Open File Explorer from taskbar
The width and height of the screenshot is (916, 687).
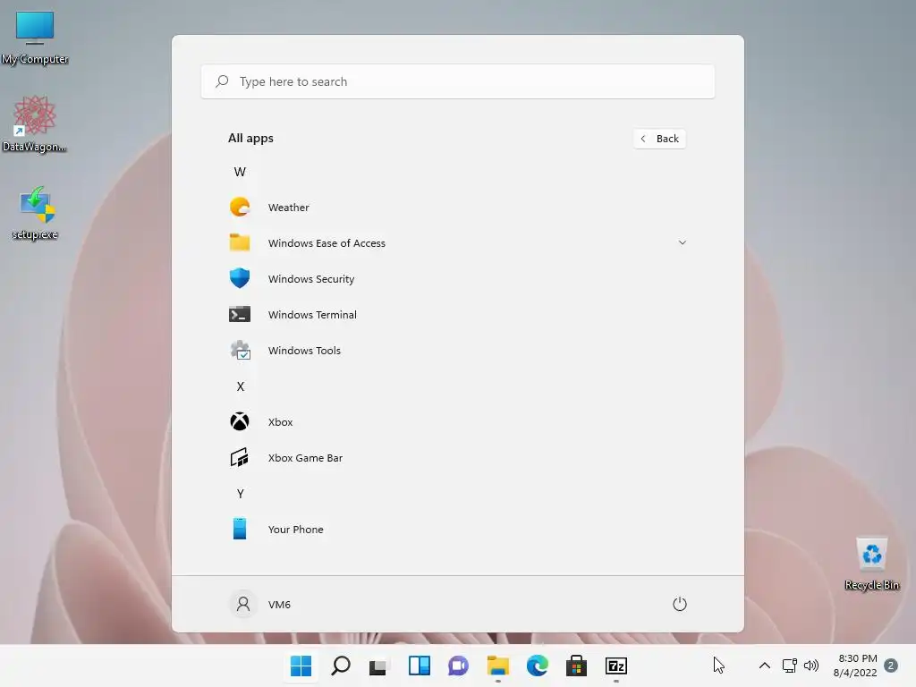point(497,666)
